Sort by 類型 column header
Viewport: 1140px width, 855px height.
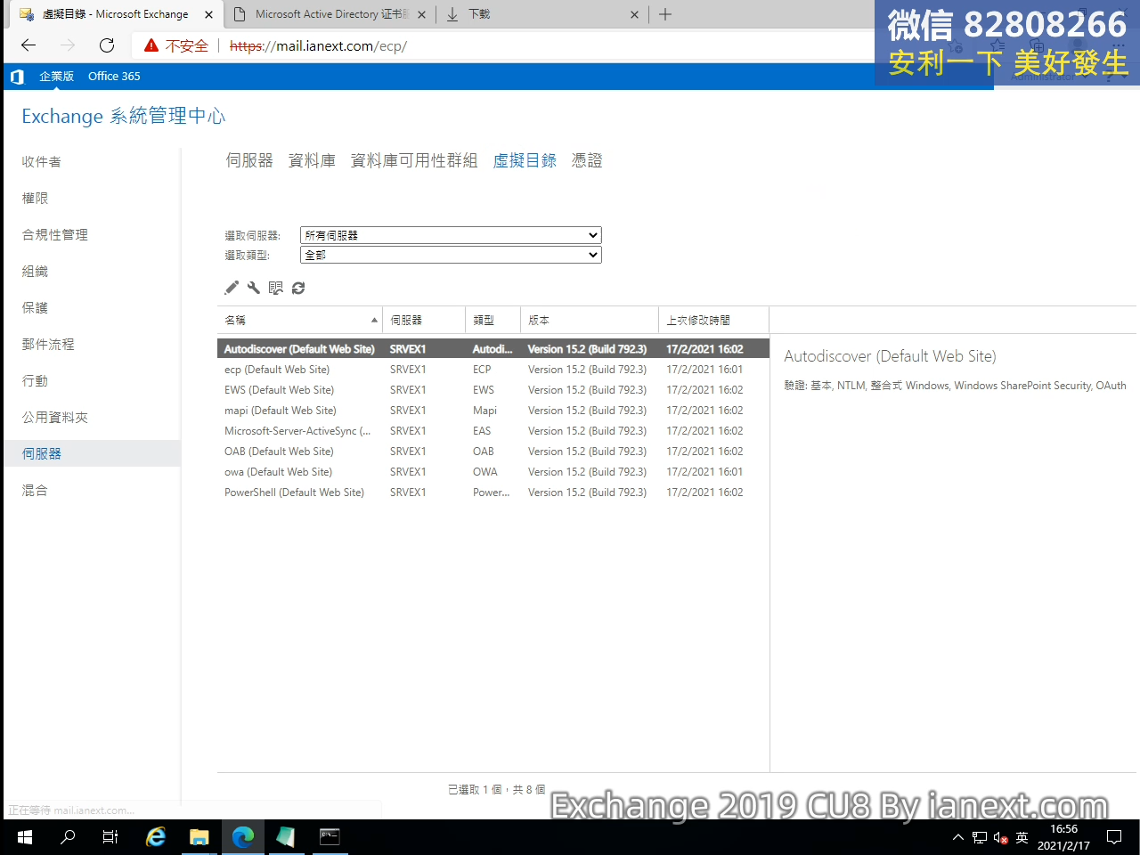coord(493,320)
